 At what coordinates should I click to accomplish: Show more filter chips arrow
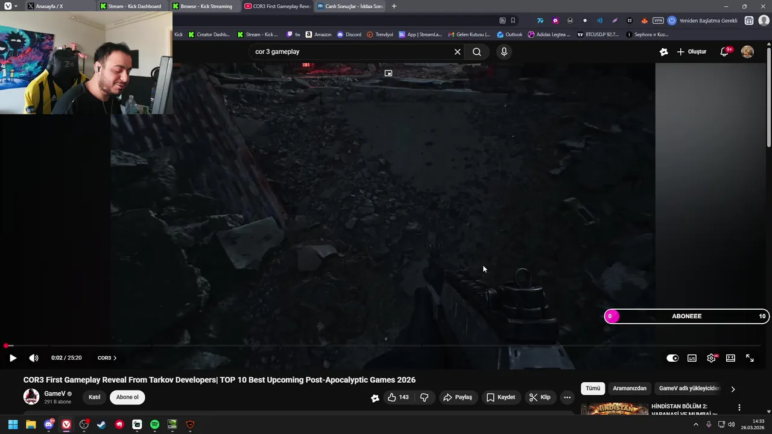coord(733,389)
